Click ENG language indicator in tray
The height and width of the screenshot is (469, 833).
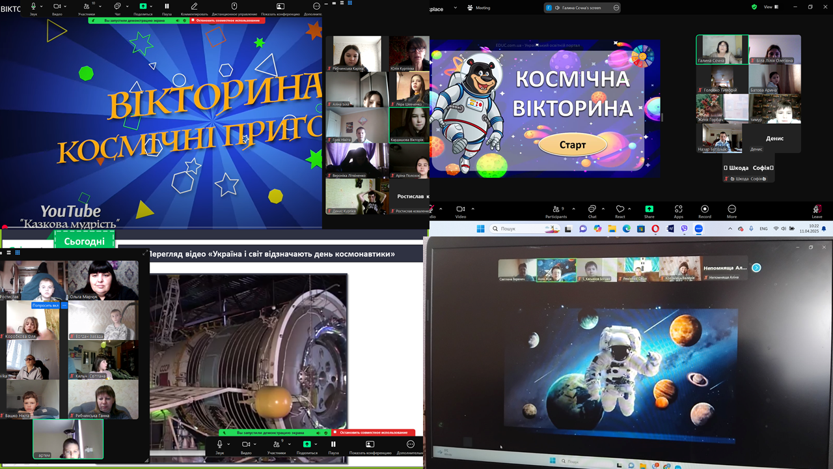(x=764, y=229)
